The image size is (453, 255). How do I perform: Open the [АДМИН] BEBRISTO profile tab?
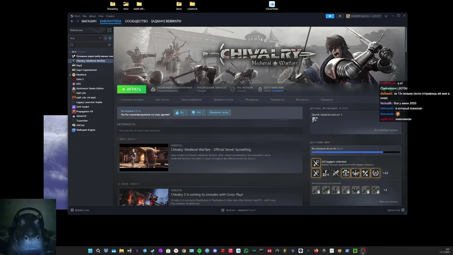point(166,21)
